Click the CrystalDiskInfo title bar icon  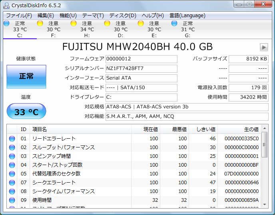pyautogui.click(x=6, y=5)
